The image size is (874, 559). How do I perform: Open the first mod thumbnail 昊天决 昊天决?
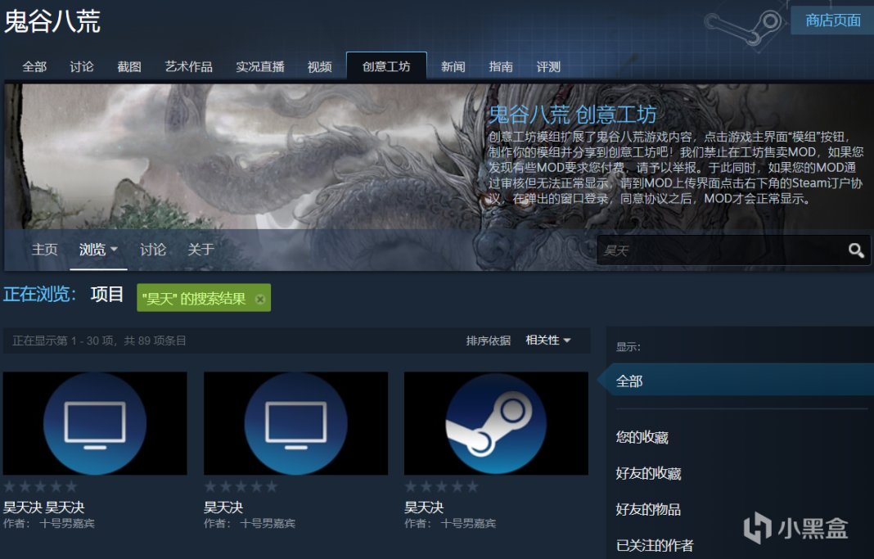pos(95,424)
